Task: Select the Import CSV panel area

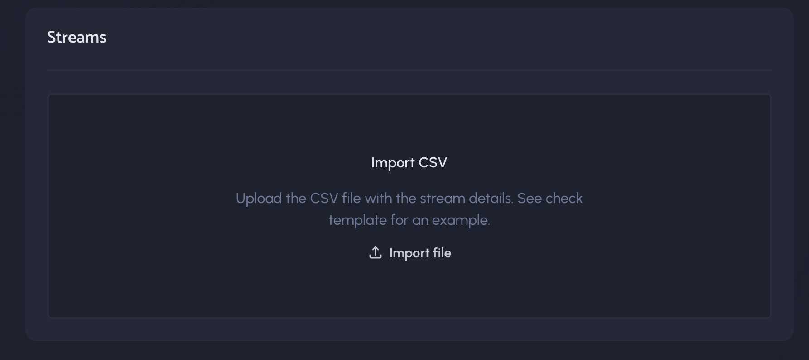Action: click(409, 206)
